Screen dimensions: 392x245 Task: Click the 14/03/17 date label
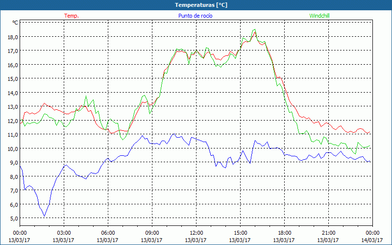coord(372,240)
